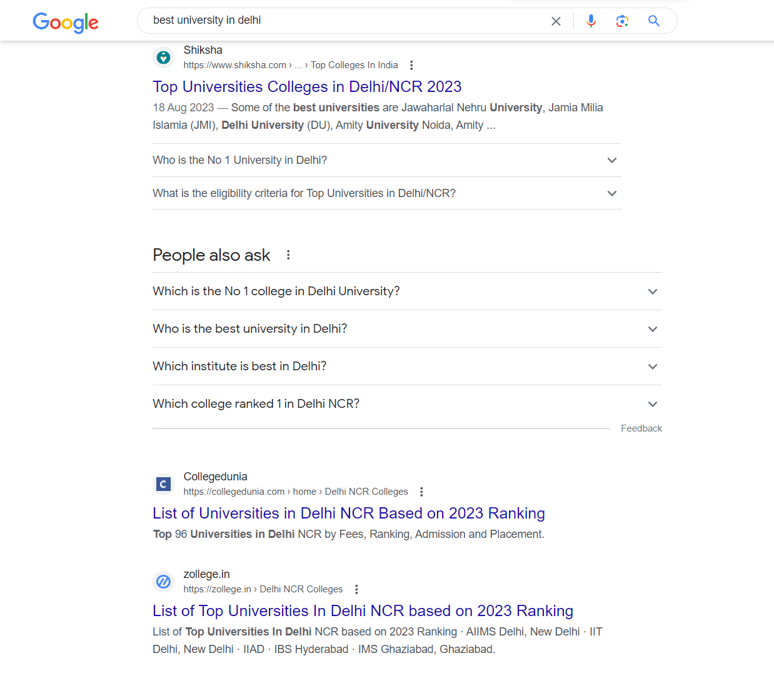
Task: Expand 'Which college ranked 1 in Delhi NCR?'
Action: pos(407,404)
